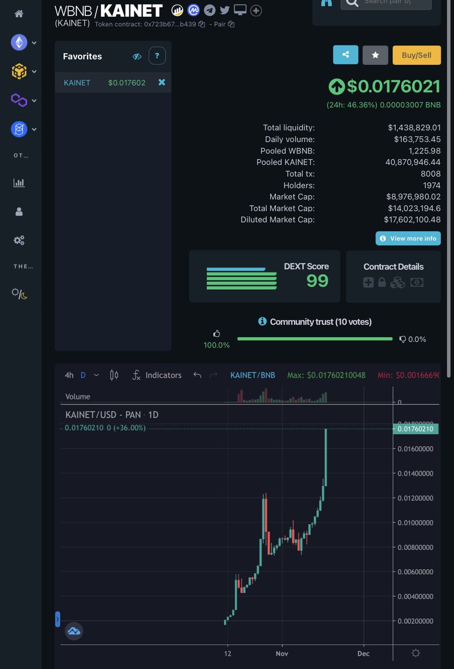The width and height of the screenshot is (454, 669).
Task: Open the Favorites help question button
Action: tap(157, 56)
